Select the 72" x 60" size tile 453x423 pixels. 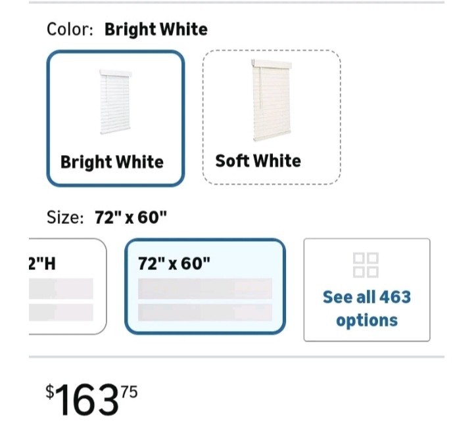click(x=205, y=286)
